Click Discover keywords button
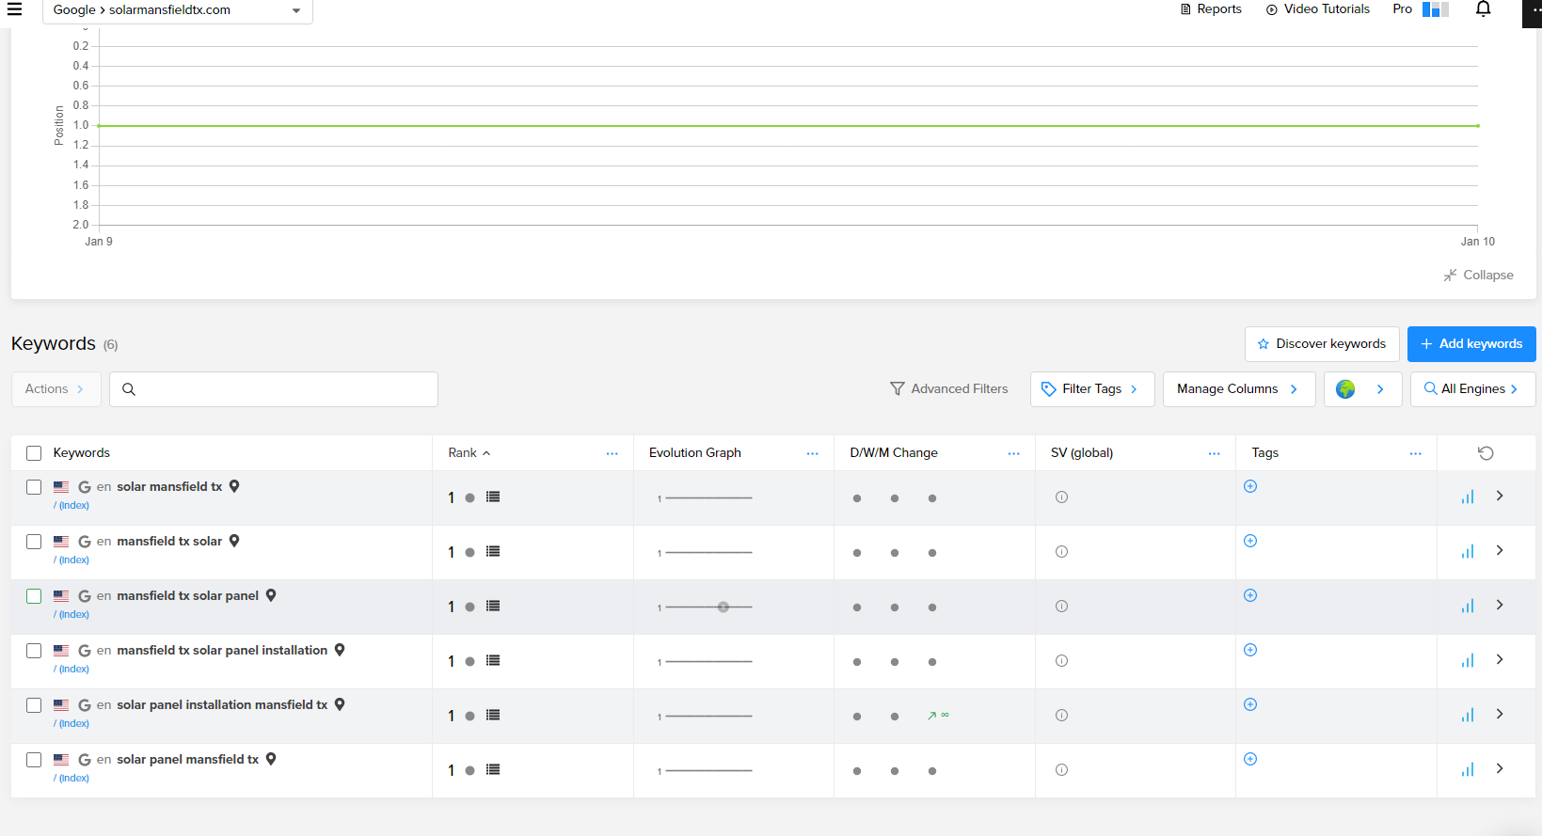This screenshot has width=1542, height=836. click(1322, 344)
